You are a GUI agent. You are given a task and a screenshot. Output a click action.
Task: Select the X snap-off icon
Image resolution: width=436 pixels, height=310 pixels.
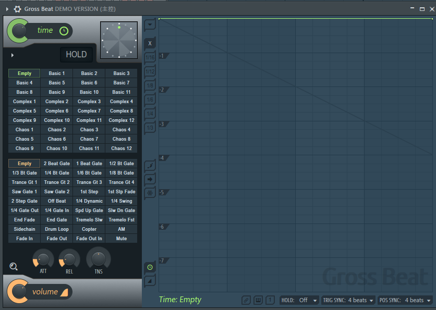150,43
